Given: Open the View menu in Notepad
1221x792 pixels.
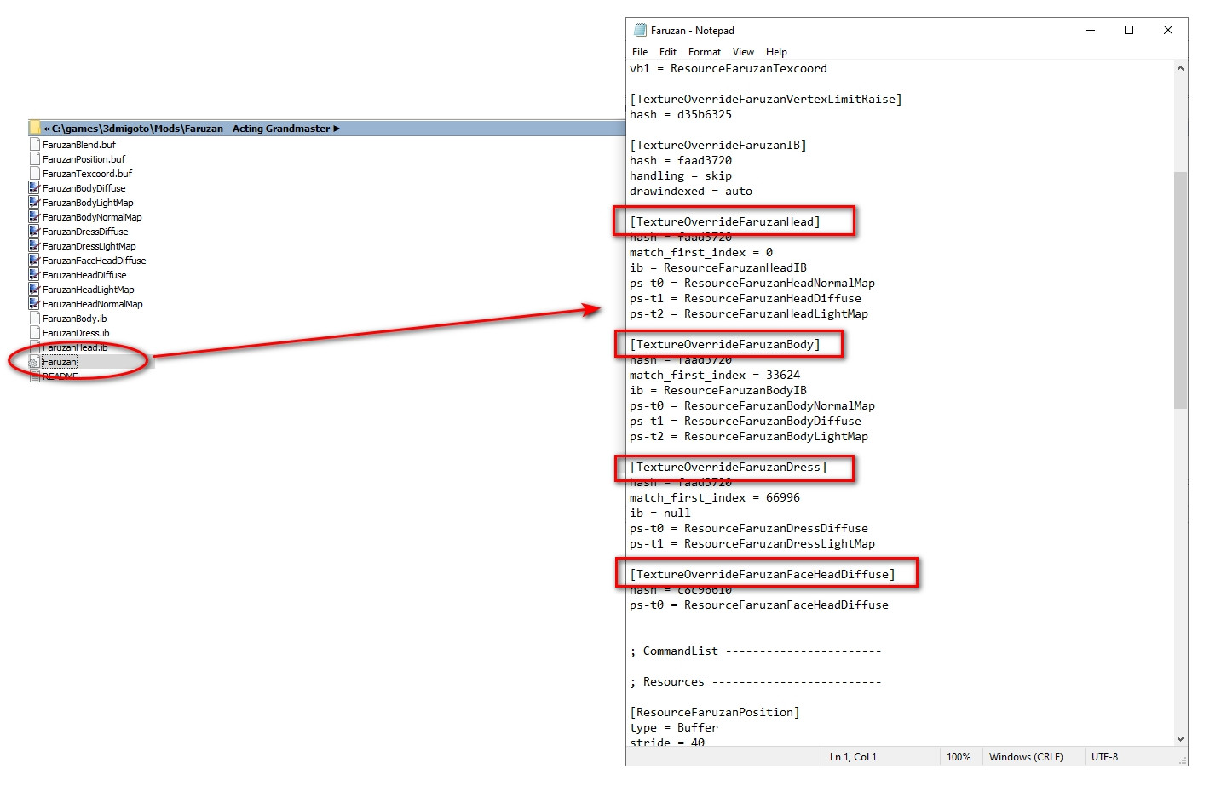Looking at the screenshot, I should click(x=743, y=52).
